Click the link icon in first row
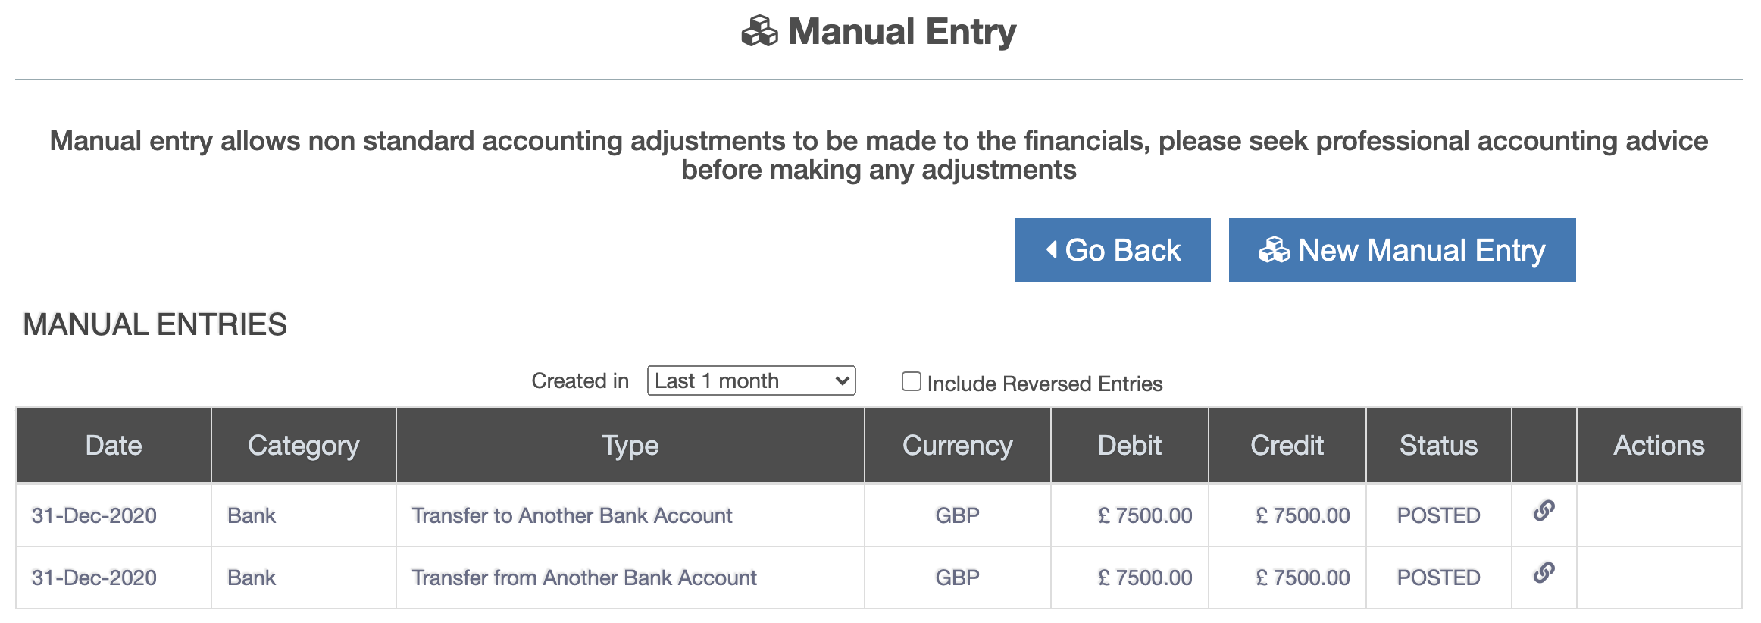 pyautogui.click(x=1544, y=511)
